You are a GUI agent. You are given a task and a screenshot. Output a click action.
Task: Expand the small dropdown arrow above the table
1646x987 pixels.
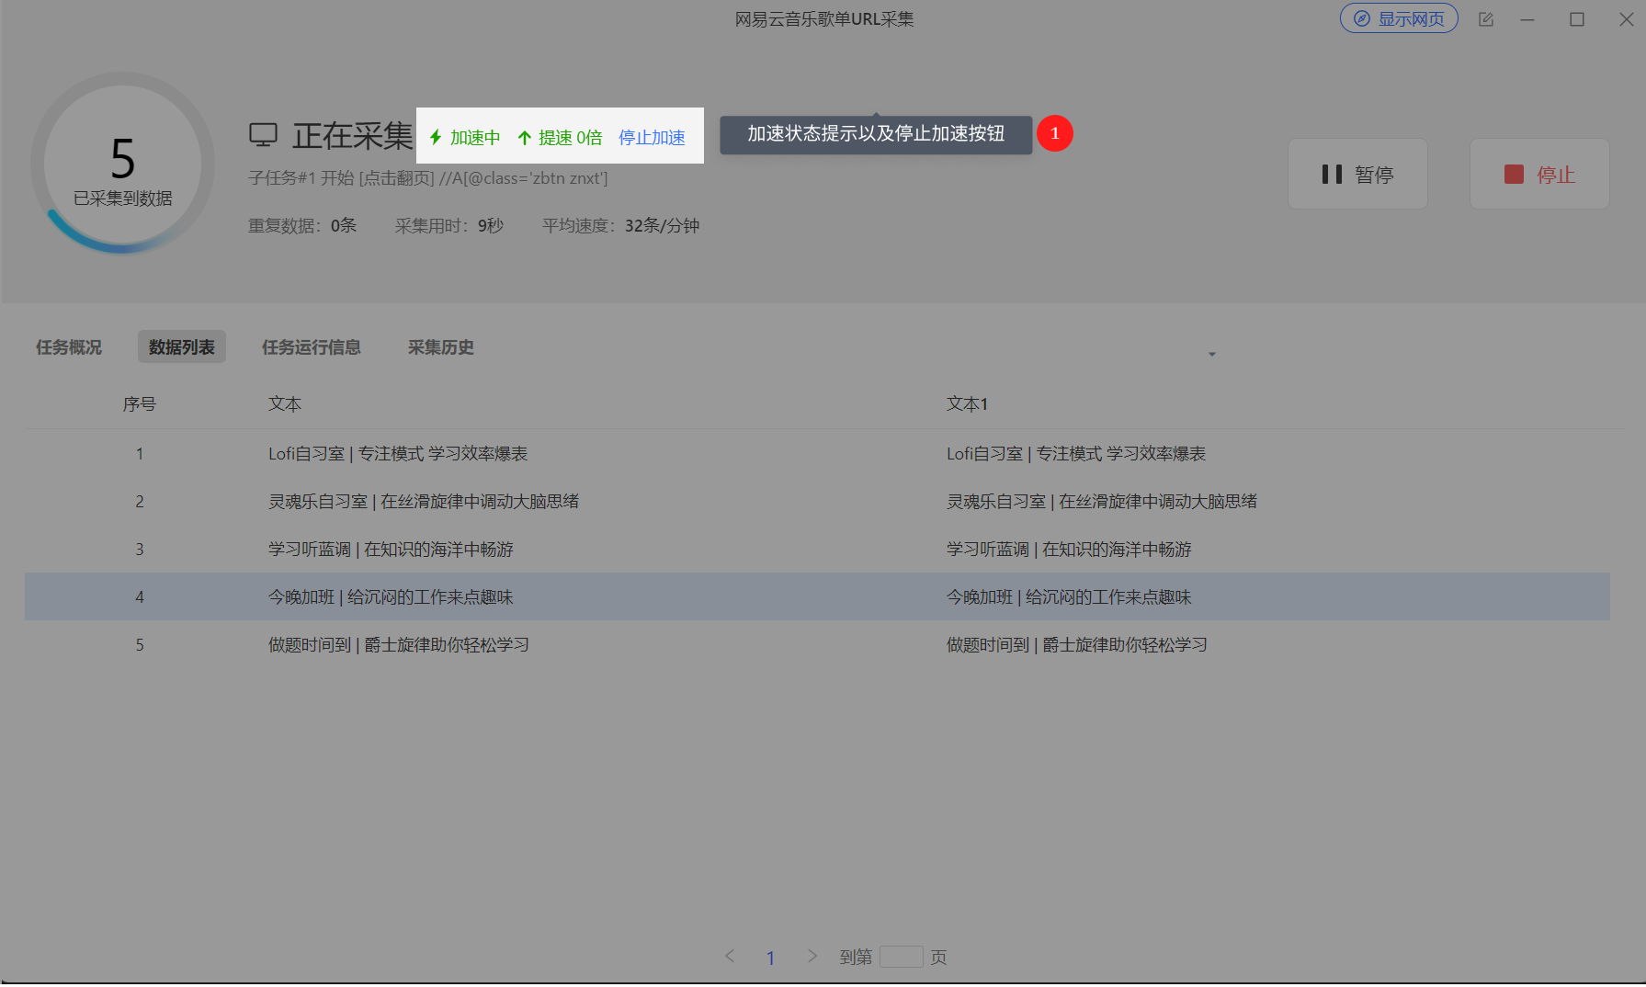click(x=1212, y=354)
